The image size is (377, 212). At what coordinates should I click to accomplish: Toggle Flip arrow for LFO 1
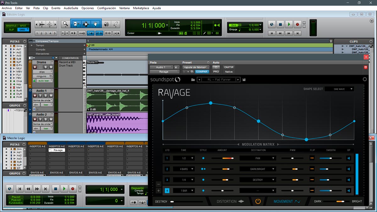tap(312, 158)
